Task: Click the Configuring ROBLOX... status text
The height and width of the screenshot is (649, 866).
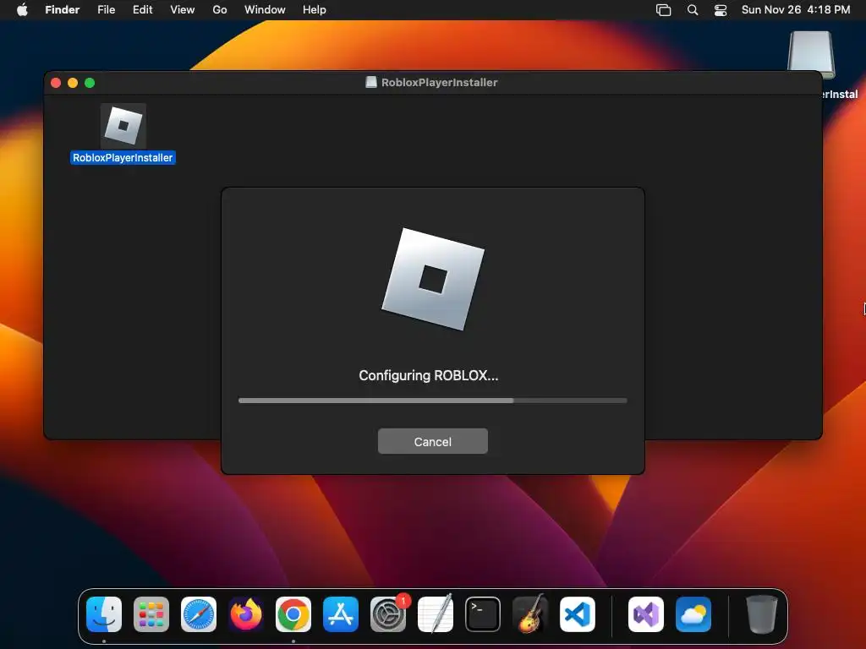Action: [428, 376]
